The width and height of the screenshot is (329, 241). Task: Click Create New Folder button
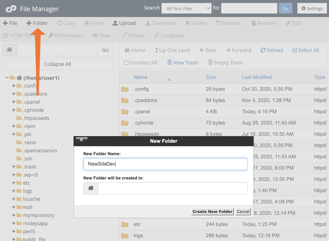212,212
